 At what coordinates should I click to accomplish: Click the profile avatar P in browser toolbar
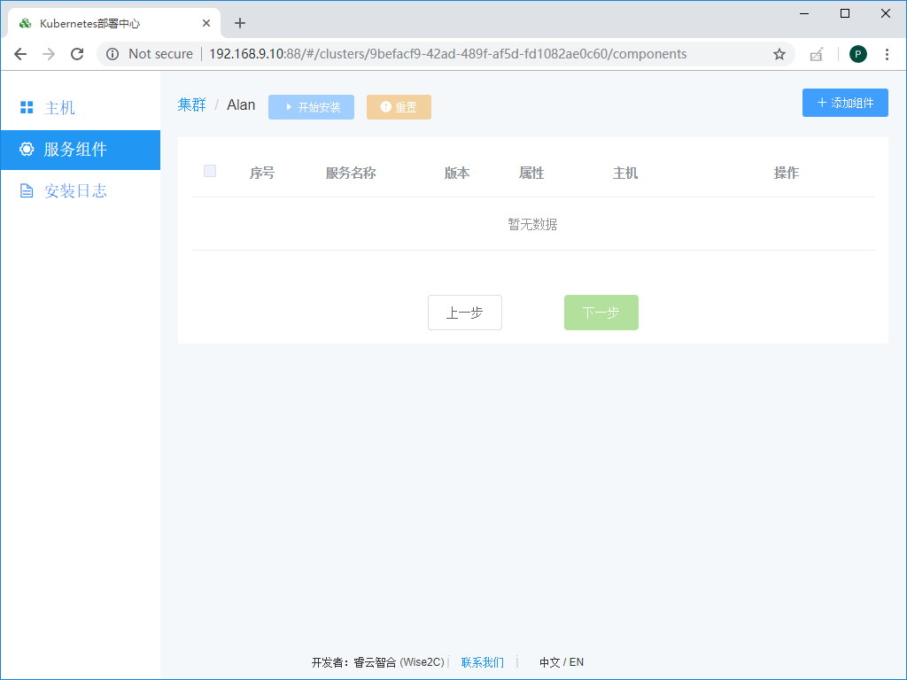click(857, 54)
